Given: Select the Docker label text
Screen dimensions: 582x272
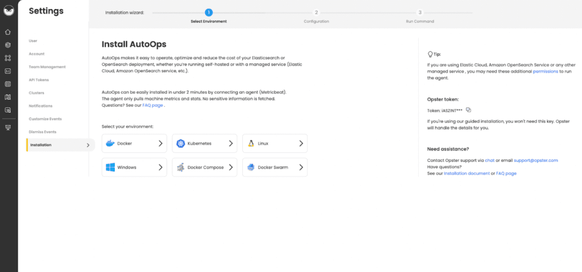Looking at the screenshot, I should tap(124, 143).
